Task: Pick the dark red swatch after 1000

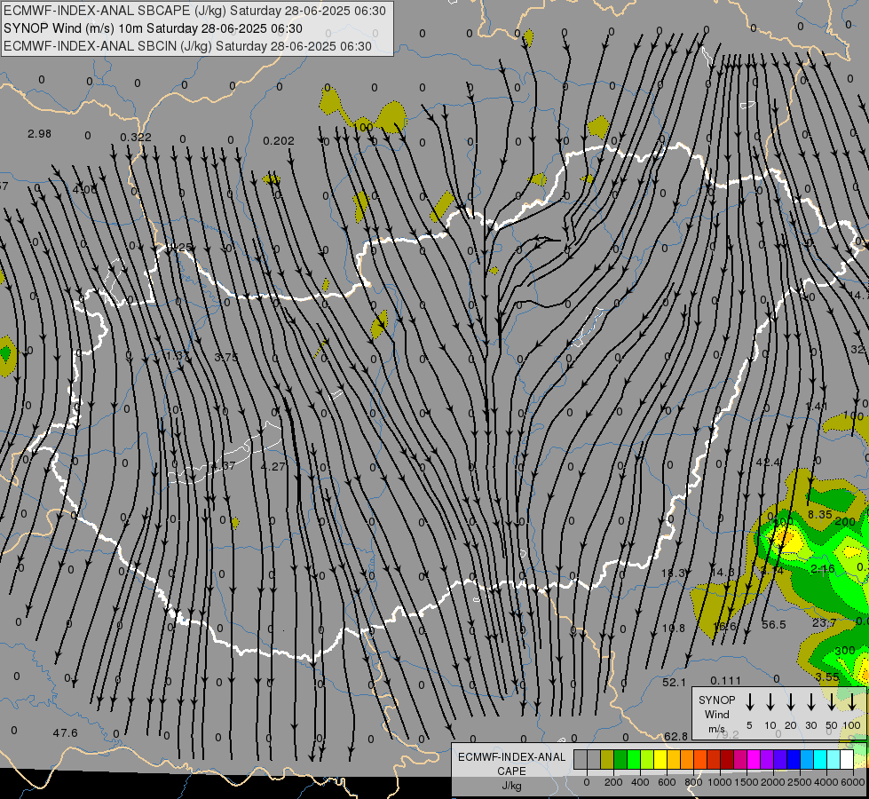Action: [x=727, y=760]
